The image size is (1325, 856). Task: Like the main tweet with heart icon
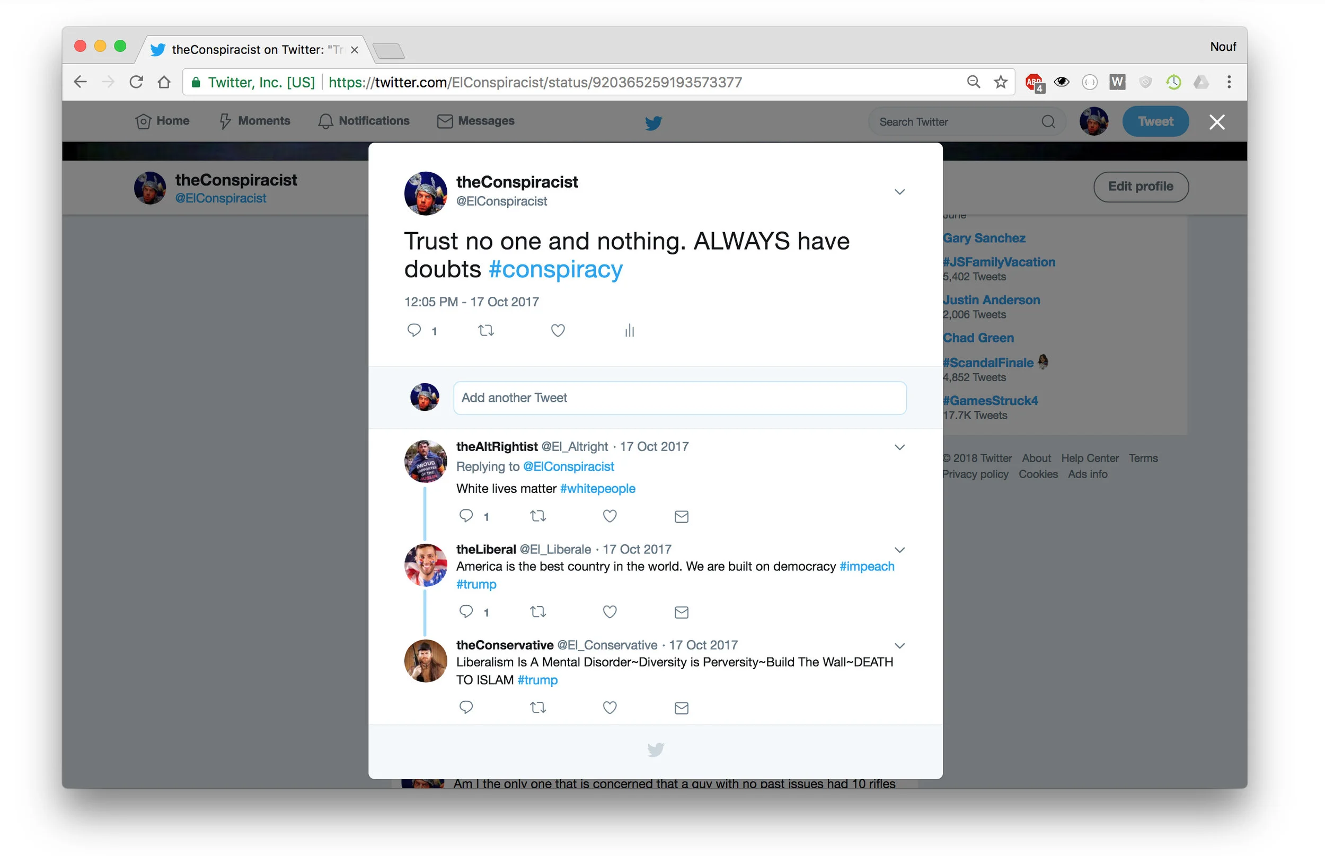(558, 330)
